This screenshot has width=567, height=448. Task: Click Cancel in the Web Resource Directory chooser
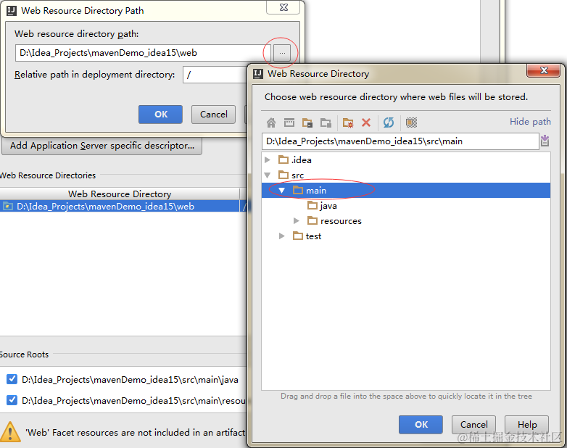tap(473, 425)
